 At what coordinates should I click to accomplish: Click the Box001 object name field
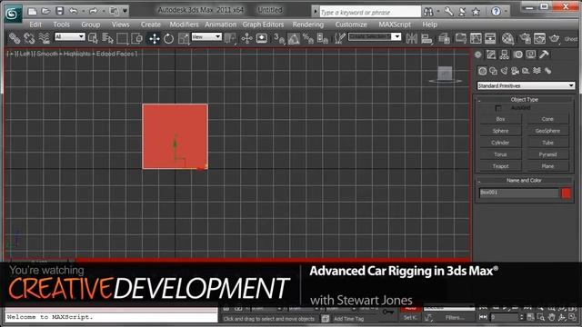[x=519, y=193]
